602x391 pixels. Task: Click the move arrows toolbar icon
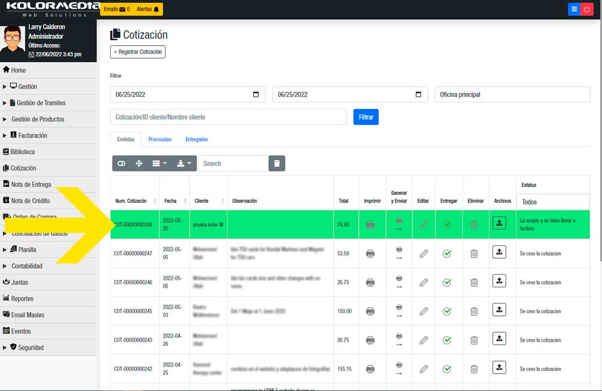[x=139, y=164]
